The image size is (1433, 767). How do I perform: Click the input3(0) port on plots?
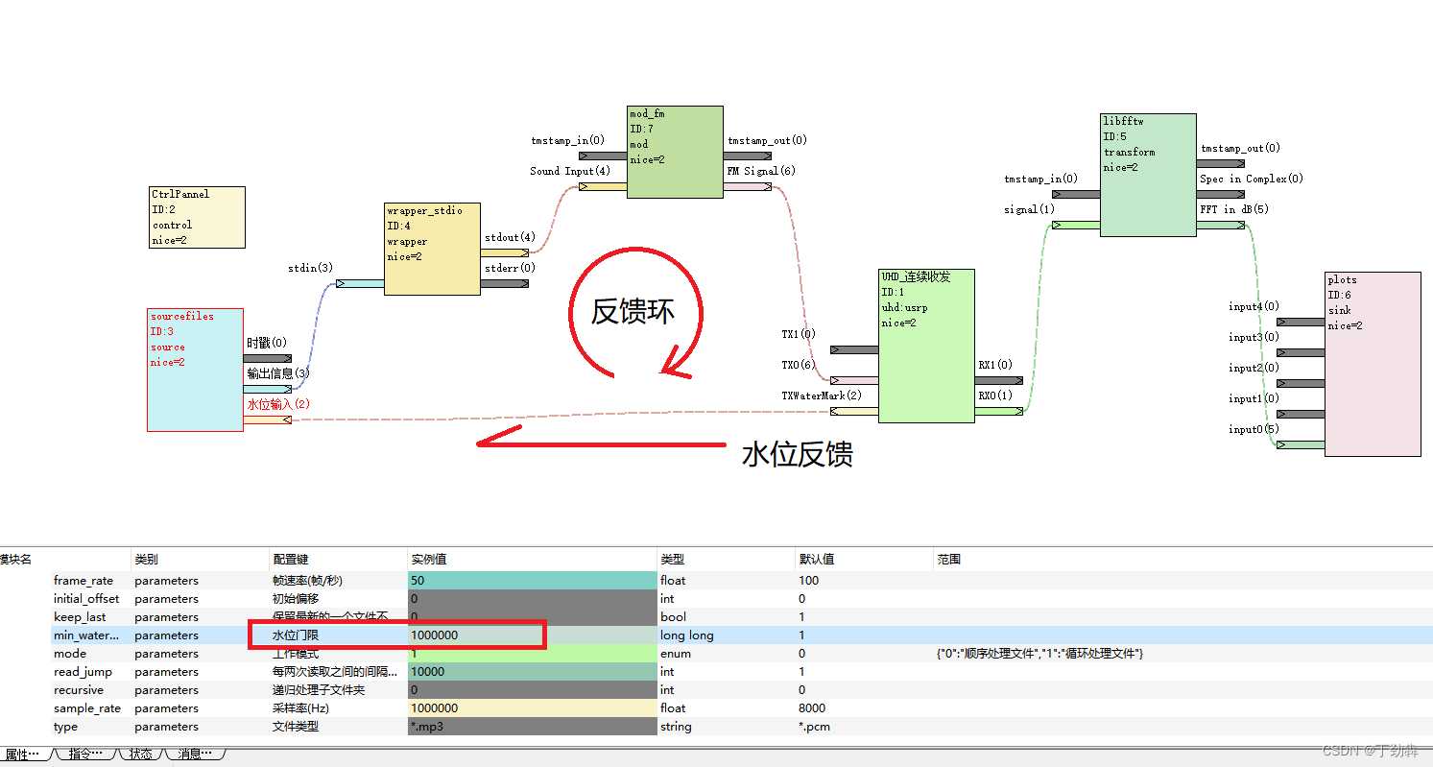(x=1301, y=352)
